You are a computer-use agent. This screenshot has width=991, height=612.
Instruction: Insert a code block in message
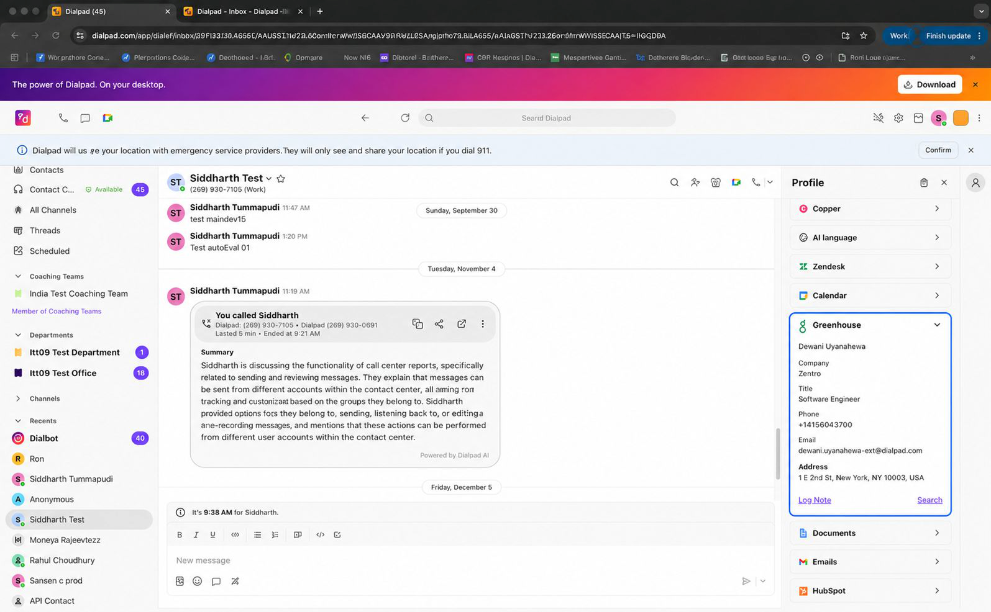coord(320,534)
